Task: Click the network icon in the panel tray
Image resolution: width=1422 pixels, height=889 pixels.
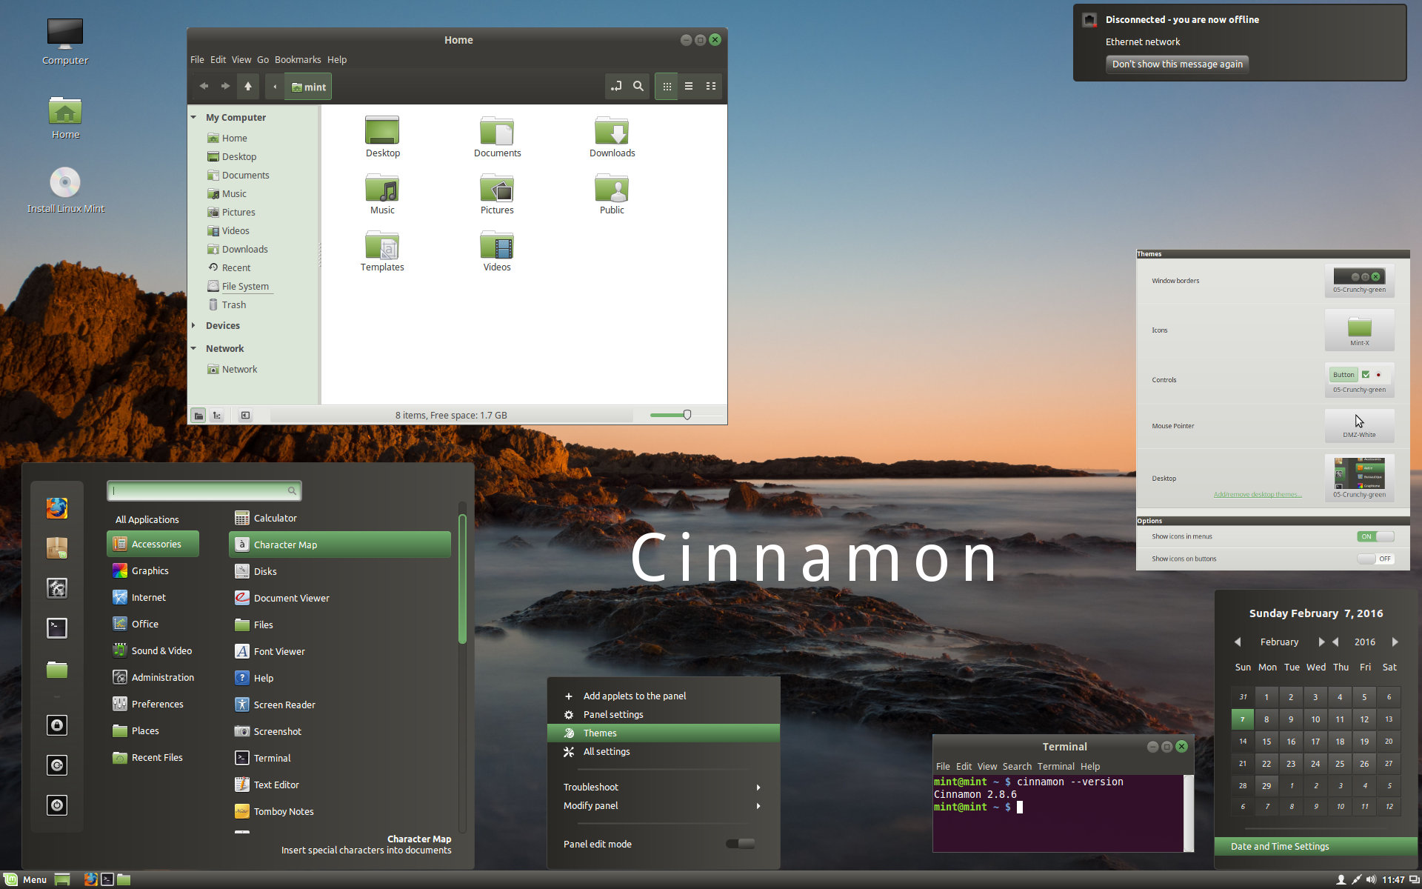Action: (x=1356, y=879)
